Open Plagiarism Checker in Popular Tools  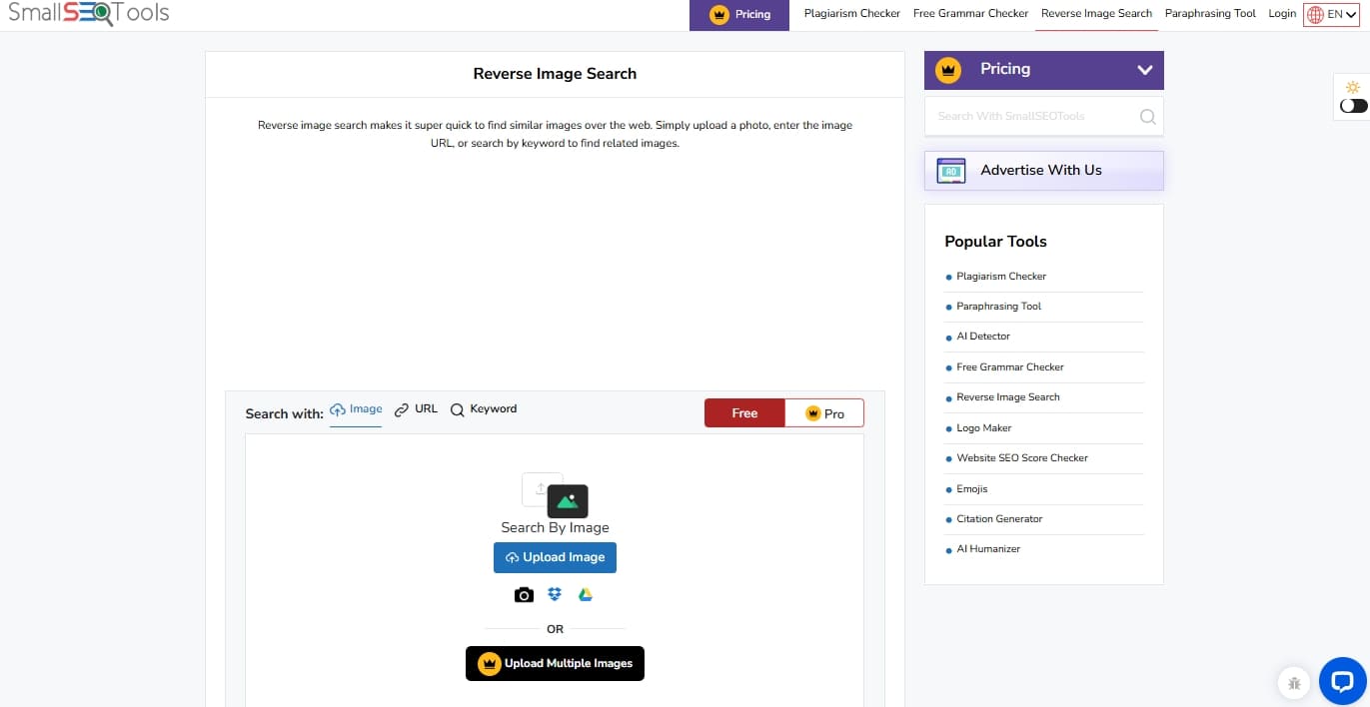click(1001, 277)
